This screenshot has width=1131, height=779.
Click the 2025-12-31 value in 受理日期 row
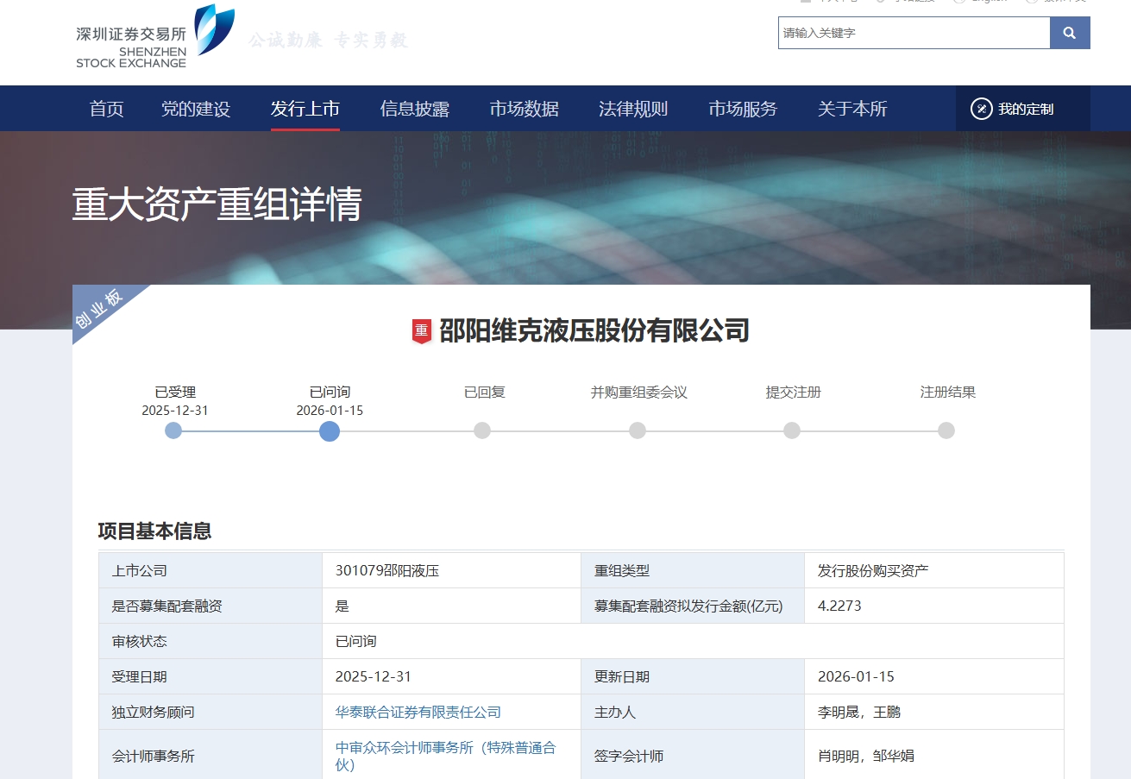(x=374, y=676)
